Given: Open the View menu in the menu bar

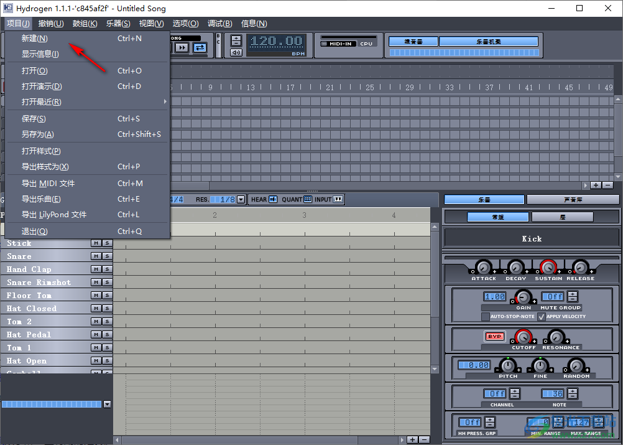Looking at the screenshot, I should point(151,24).
